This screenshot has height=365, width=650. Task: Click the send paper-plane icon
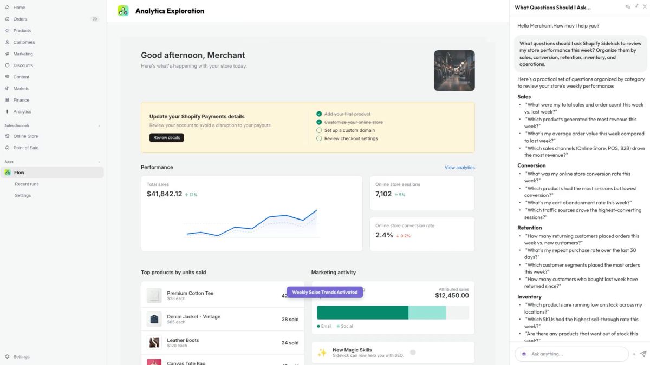coord(643,354)
